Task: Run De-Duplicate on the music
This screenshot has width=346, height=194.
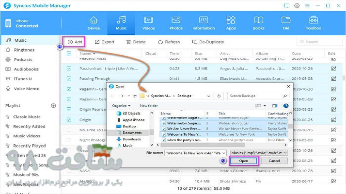Action: (208, 42)
